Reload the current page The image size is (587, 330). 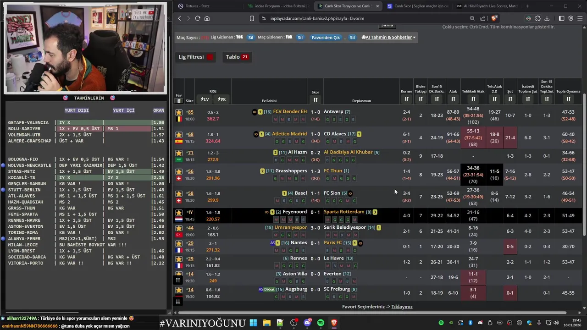click(198, 18)
